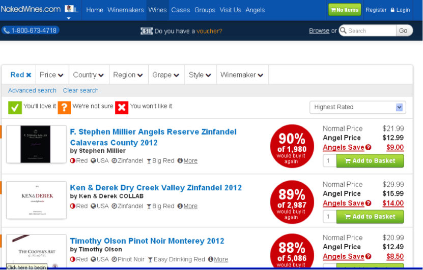
Task: Click the Advanced search link
Action: [x=32, y=91]
